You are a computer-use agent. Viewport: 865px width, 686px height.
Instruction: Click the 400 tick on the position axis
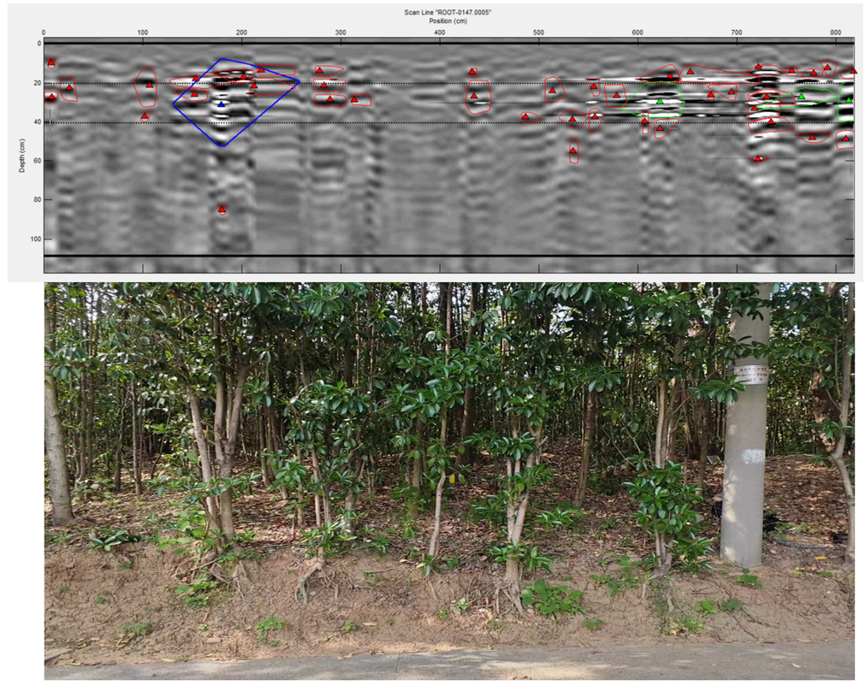click(x=440, y=33)
